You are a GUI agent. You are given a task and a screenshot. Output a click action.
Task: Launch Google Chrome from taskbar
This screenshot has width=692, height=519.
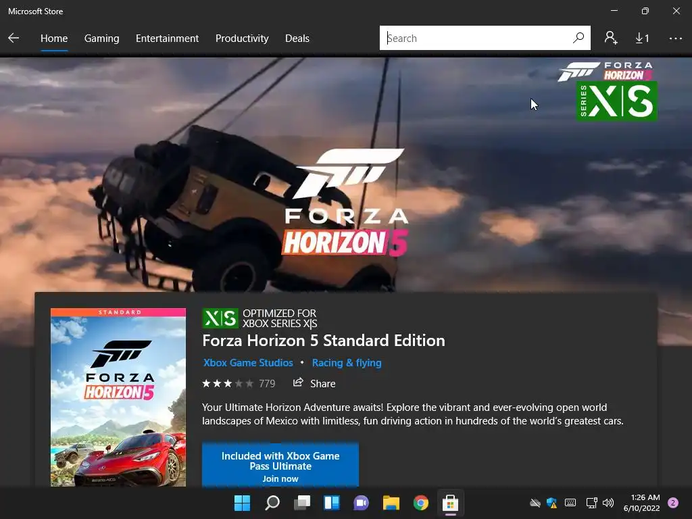pyautogui.click(x=420, y=503)
